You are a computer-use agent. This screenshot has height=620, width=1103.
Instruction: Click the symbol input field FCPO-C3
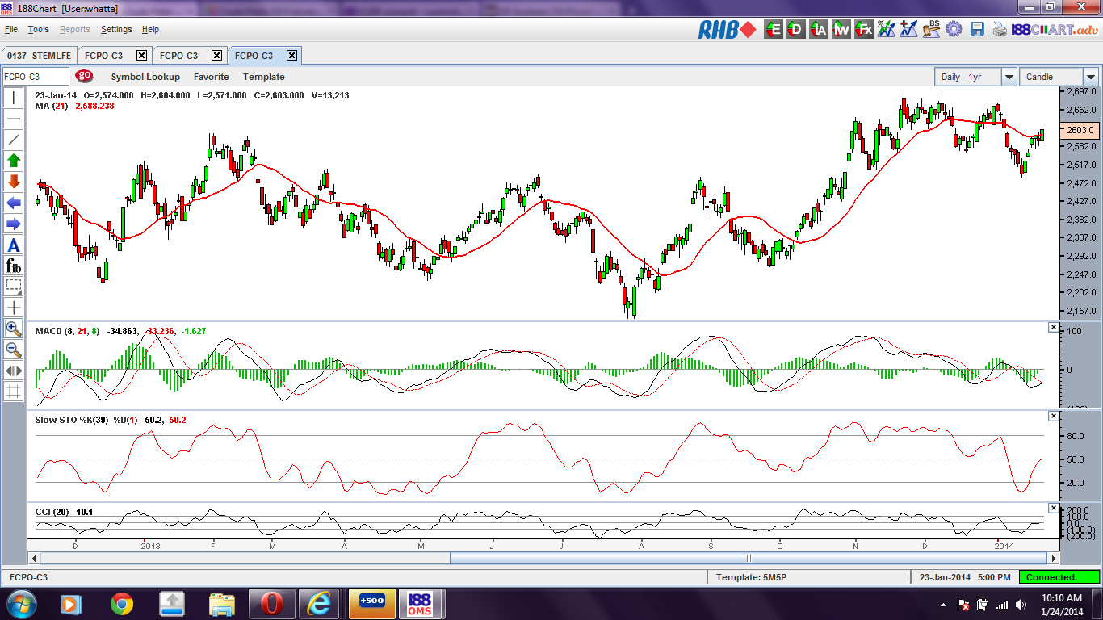pyautogui.click(x=36, y=77)
